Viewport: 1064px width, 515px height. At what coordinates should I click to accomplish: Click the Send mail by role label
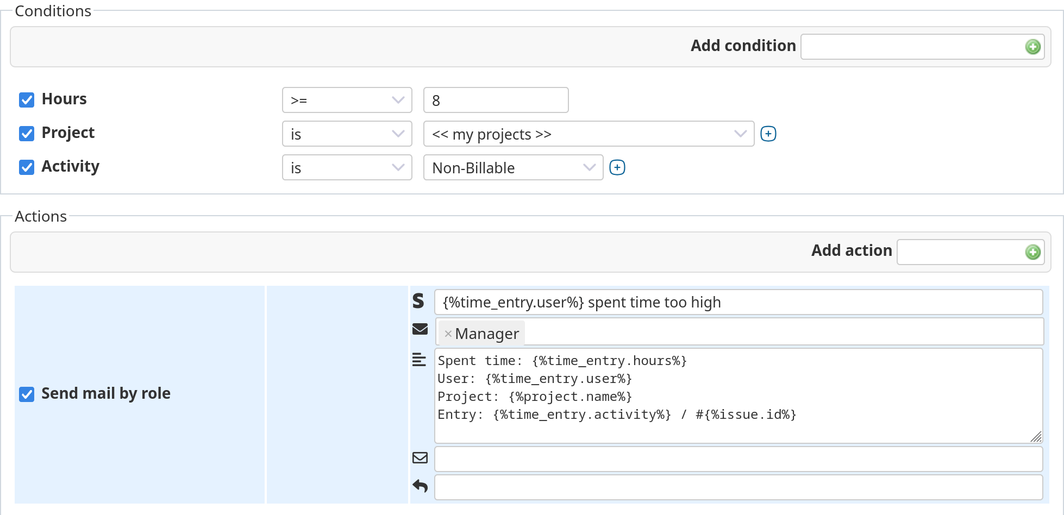[x=106, y=393]
